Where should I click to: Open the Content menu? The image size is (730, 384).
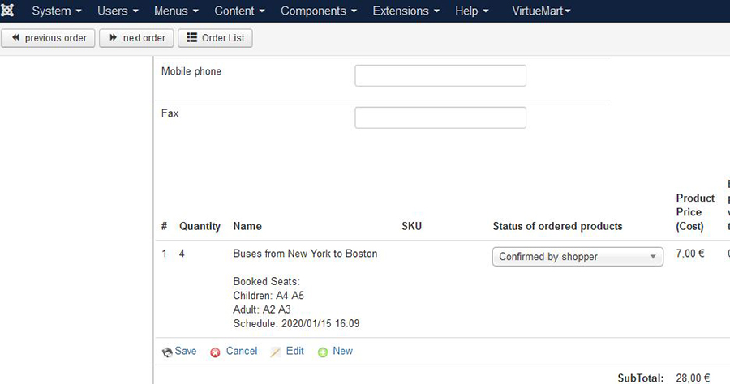click(x=240, y=11)
